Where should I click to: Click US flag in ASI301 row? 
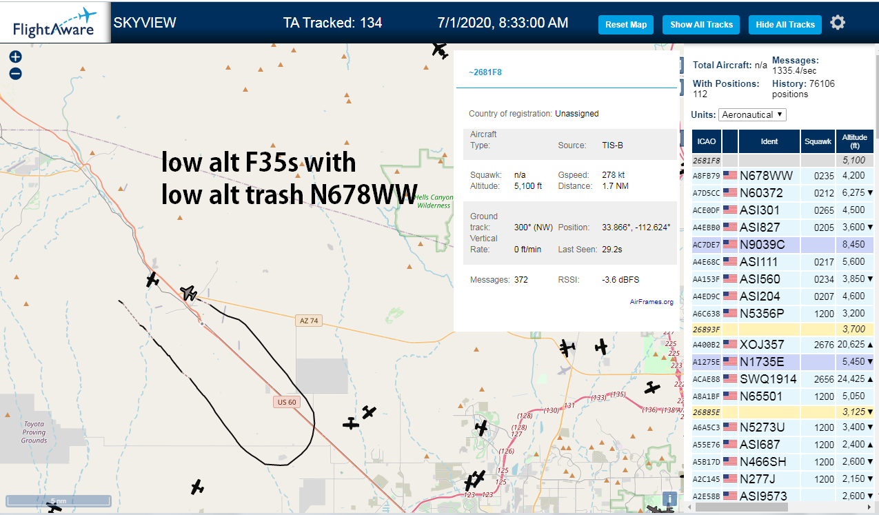(730, 210)
